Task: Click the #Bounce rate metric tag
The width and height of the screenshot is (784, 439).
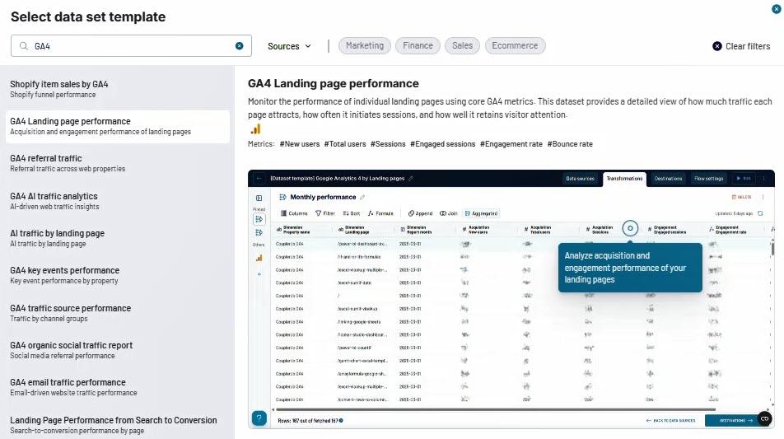Action: click(x=570, y=144)
